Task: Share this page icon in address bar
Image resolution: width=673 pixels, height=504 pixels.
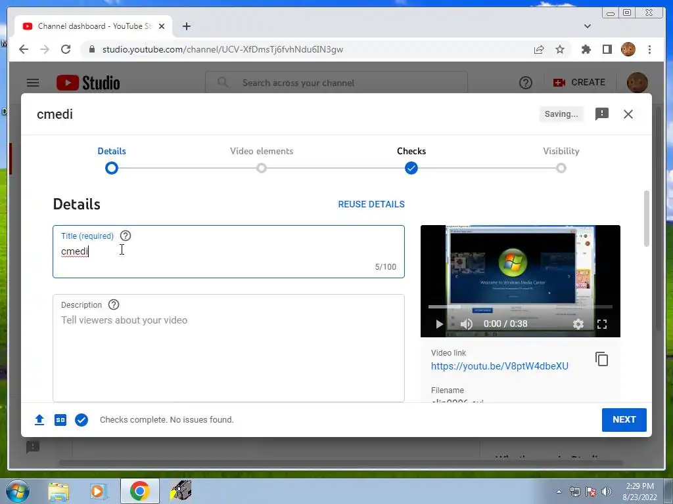Action: (539, 49)
